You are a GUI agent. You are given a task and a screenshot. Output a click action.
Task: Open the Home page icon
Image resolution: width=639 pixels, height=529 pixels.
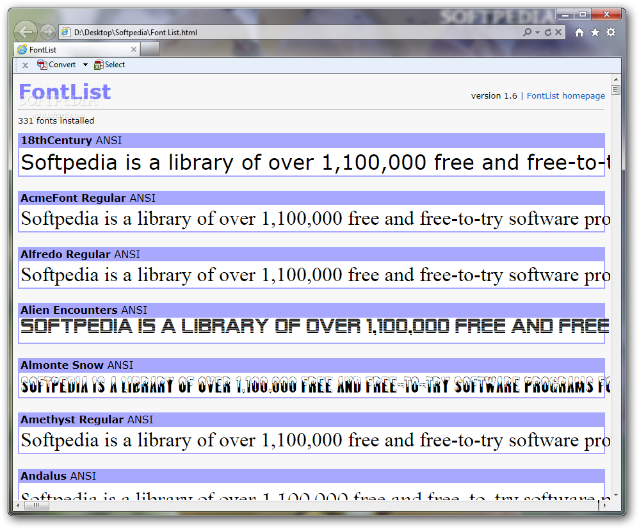pos(579,32)
